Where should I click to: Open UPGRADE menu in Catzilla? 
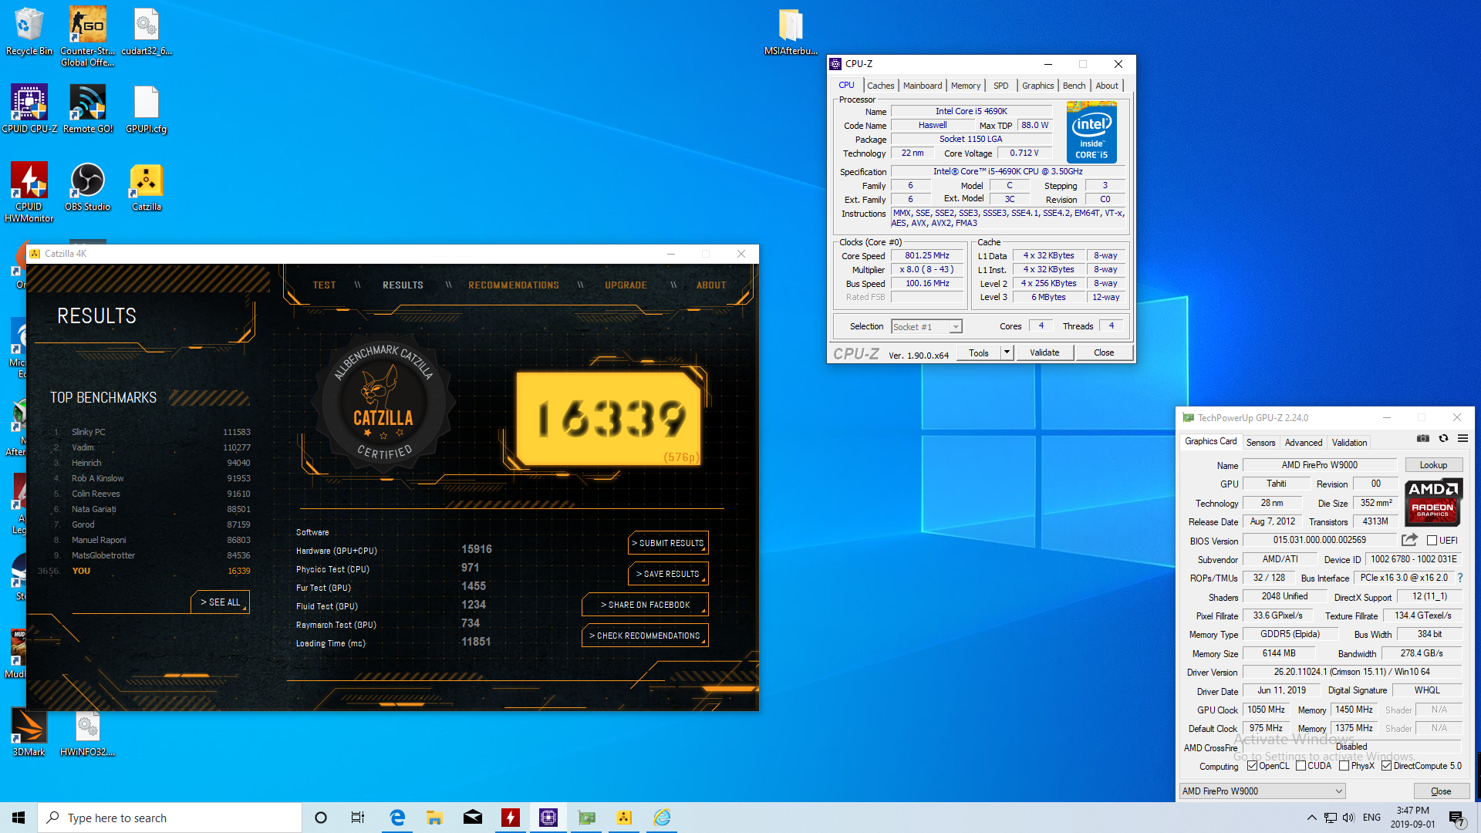click(x=626, y=285)
